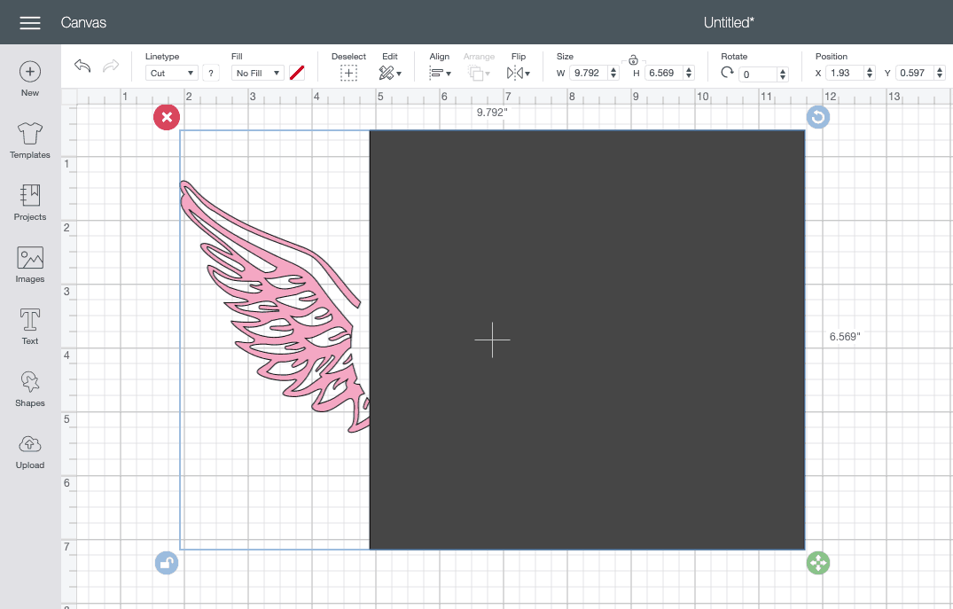The height and width of the screenshot is (609, 953).
Task: Adjust rotation with stepper arrows
Action: 783,74
